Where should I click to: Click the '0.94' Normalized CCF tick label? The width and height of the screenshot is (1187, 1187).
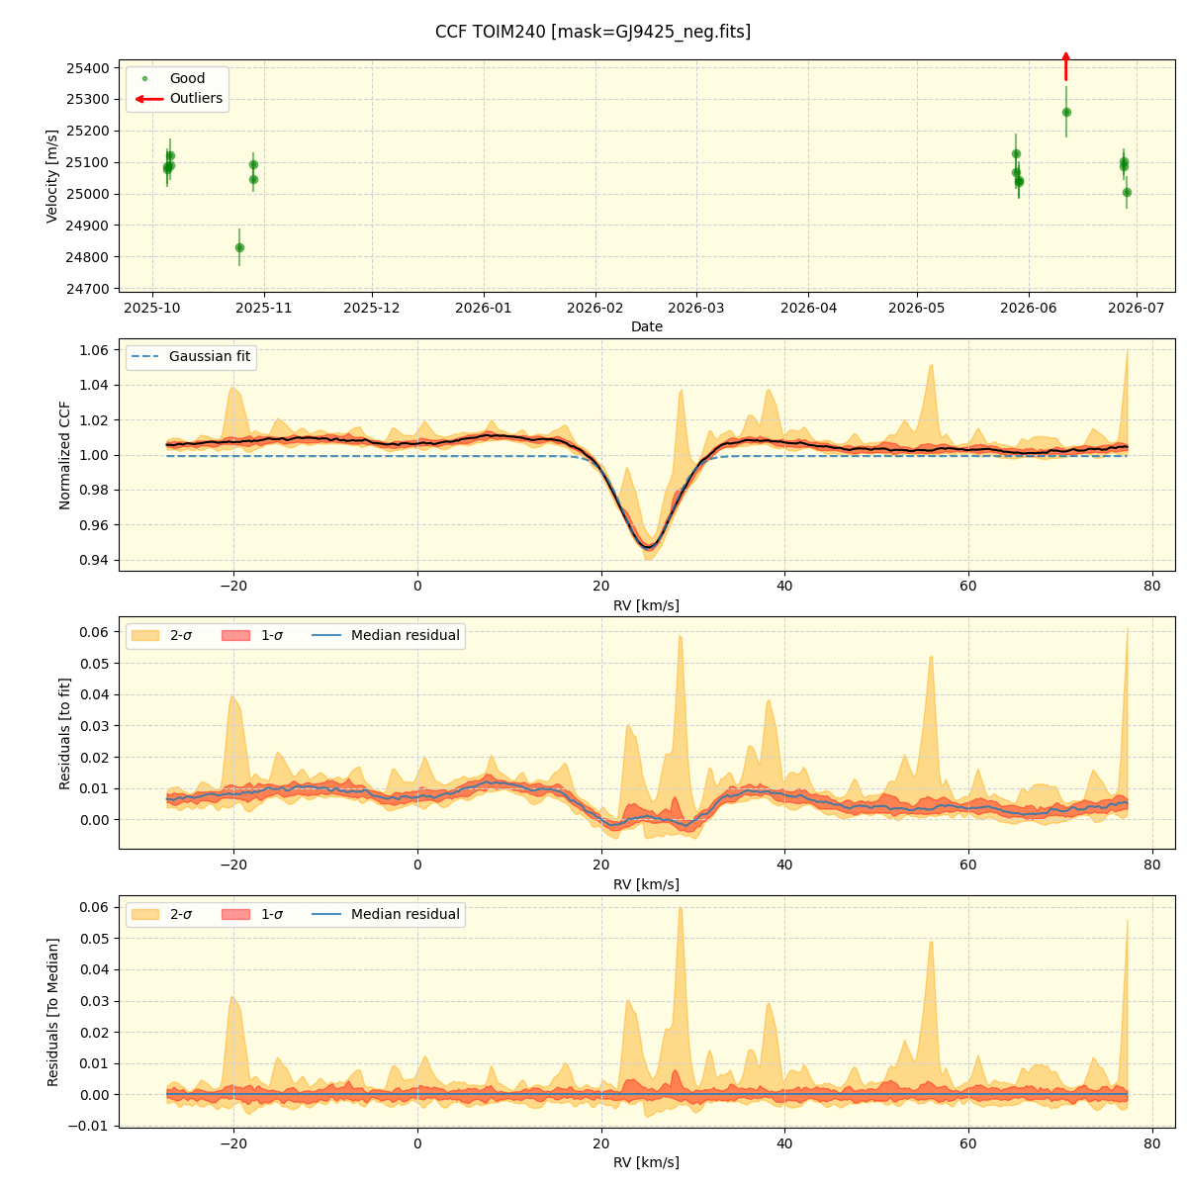point(96,560)
